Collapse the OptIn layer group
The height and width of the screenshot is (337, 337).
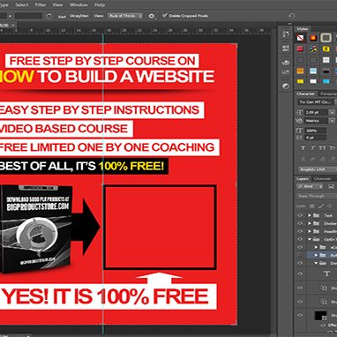coord(310,239)
